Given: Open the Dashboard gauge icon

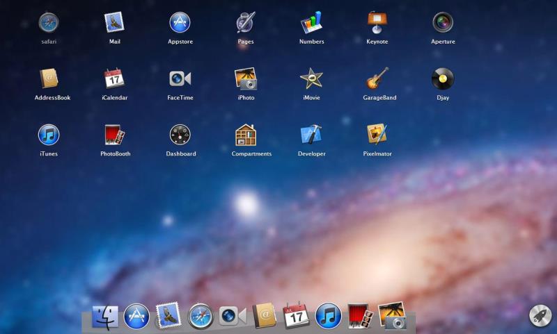Looking at the screenshot, I should [180, 135].
